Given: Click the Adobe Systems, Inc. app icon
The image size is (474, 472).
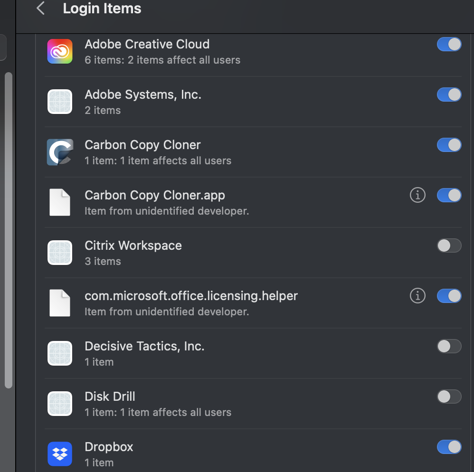Looking at the screenshot, I should 59,102.
